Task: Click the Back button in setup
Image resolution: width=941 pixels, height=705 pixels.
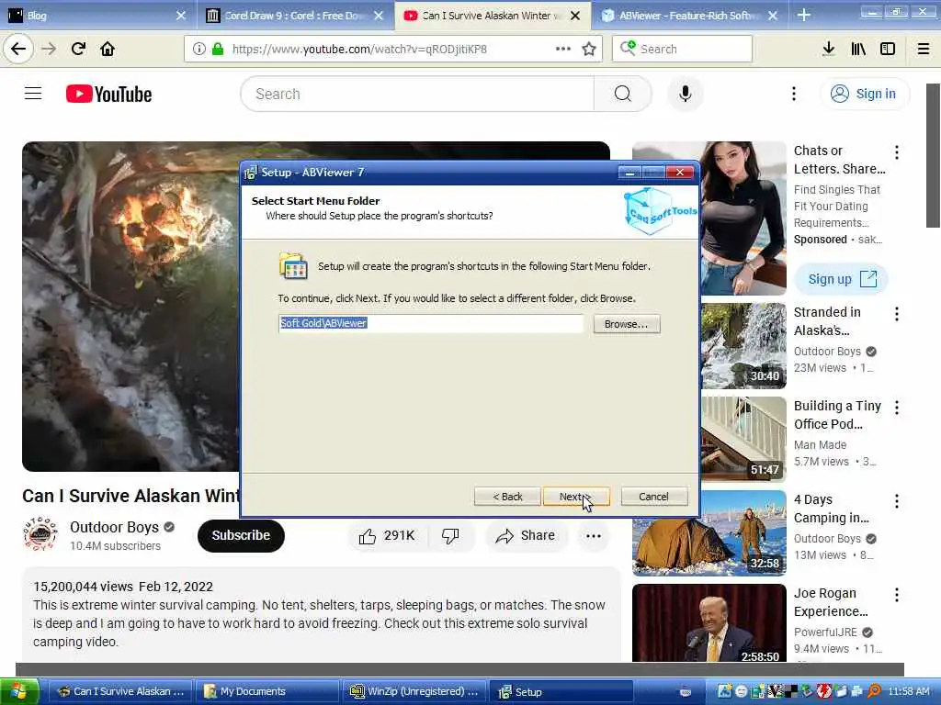Action: (x=507, y=497)
